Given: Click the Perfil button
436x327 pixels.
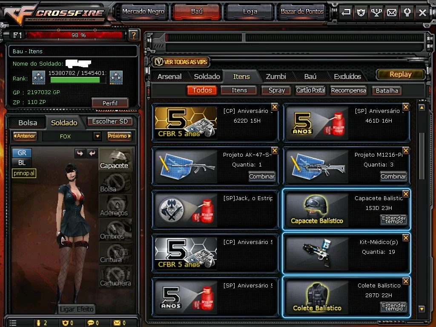Looking at the screenshot, I should (110, 103).
